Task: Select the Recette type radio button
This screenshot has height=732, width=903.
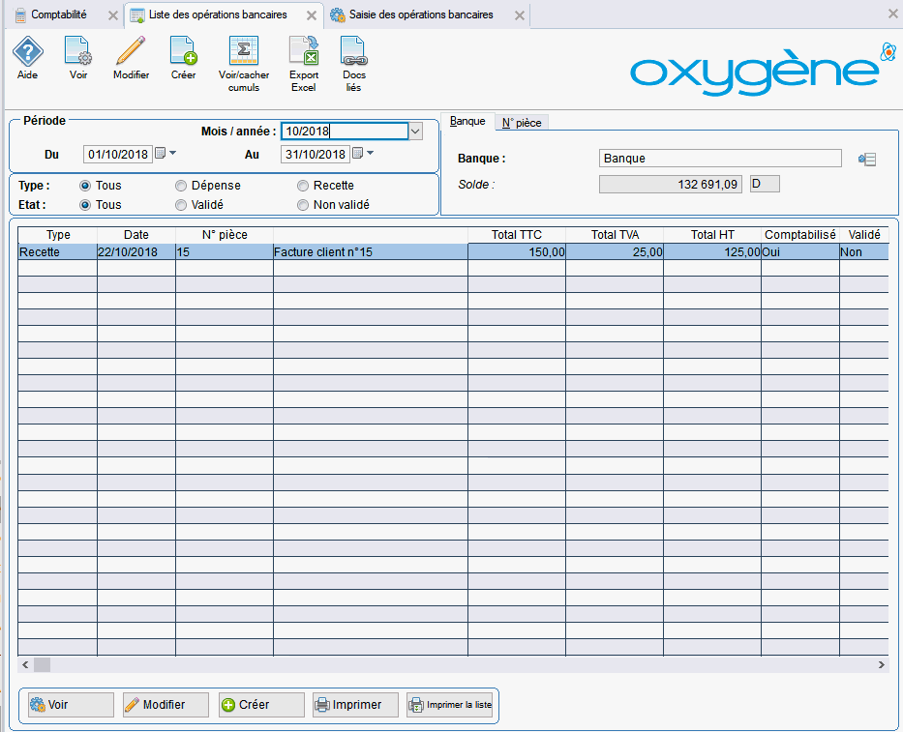Action: (303, 186)
